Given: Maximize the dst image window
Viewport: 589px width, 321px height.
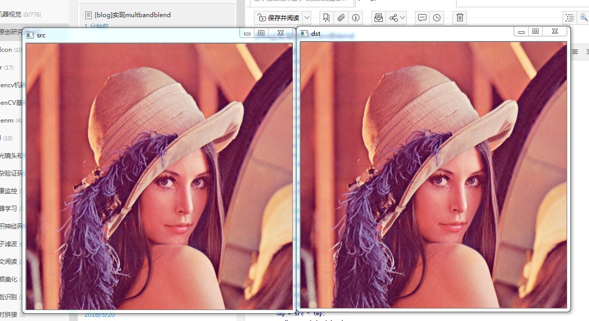Looking at the screenshot, I should coord(536,32).
